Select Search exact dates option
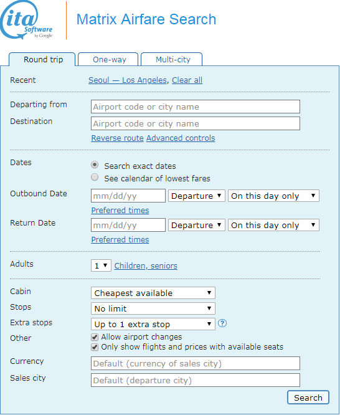The width and height of the screenshot is (340, 415). coord(95,165)
